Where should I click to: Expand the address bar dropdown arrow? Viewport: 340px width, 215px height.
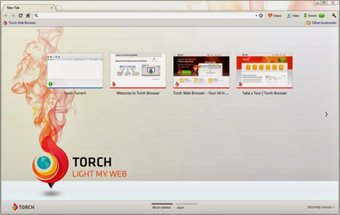click(x=256, y=16)
